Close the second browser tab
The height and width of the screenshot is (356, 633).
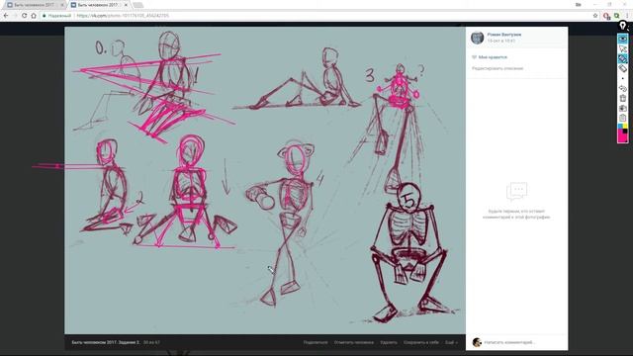pyautogui.click(x=126, y=5)
